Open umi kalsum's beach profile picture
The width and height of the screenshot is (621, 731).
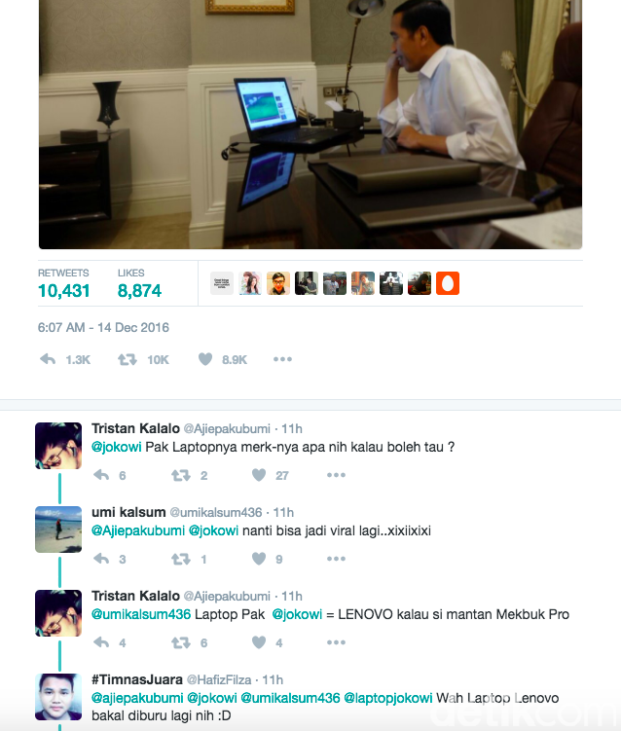pos(58,530)
